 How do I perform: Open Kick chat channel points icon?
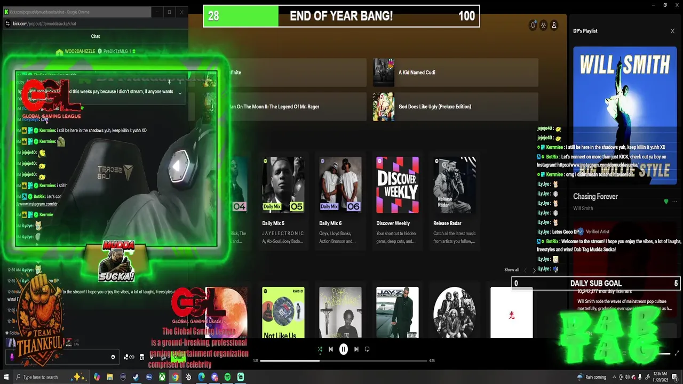click(x=129, y=357)
